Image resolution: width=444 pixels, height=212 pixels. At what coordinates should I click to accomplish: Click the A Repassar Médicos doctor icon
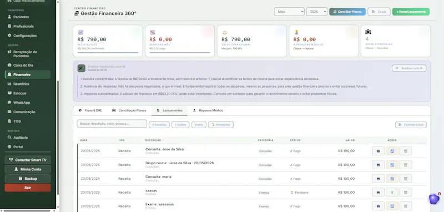click(296, 32)
